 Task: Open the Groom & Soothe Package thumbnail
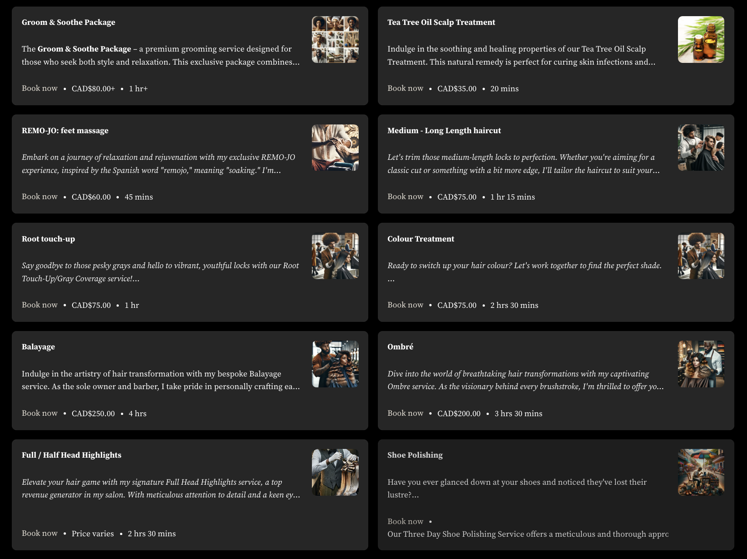pyautogui.click(x=335, y=39)
